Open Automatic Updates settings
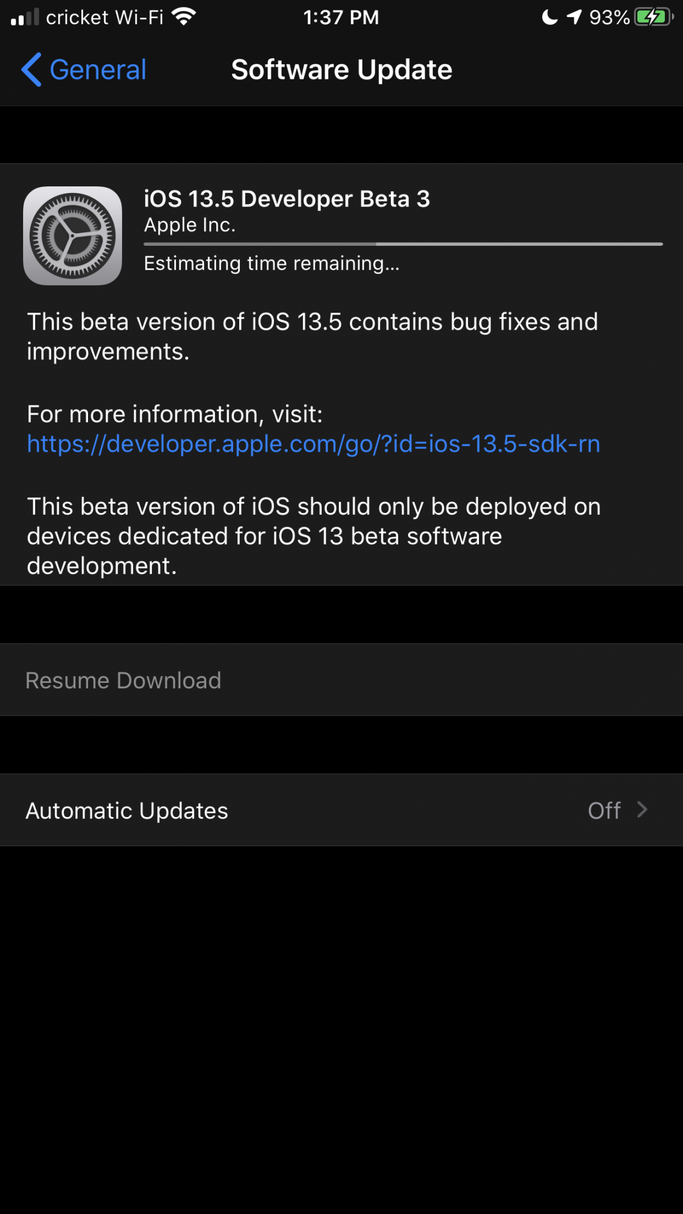This screenshot has width=683, height=1214. (341, 810)
